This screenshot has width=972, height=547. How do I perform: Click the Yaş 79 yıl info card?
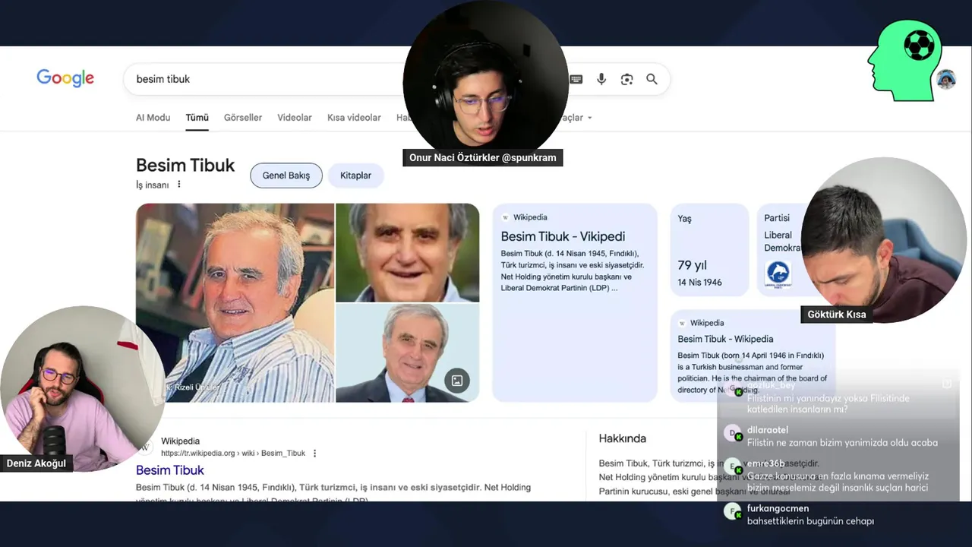(709, 250)
